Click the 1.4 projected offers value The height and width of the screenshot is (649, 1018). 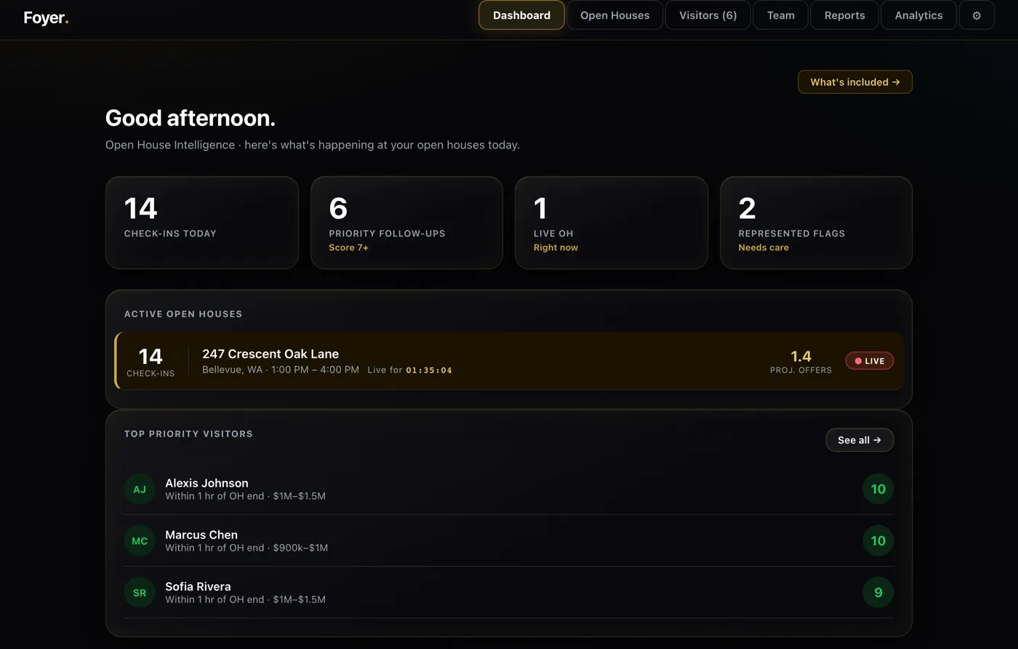[801, 356]
